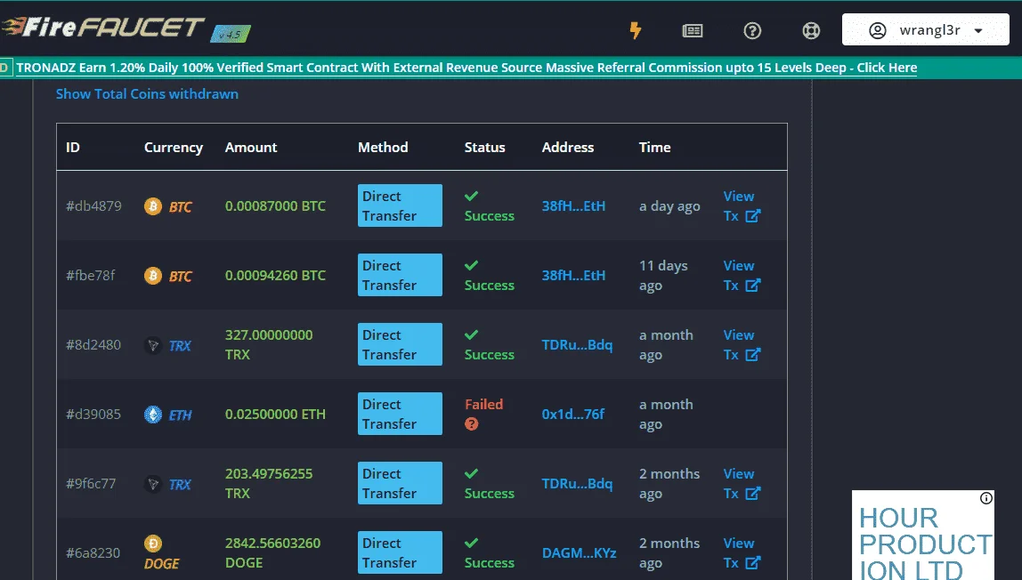Click View Tx link for #6a8230
The height and width of the screenshot is (580, 1022).
tap(742, 552)
